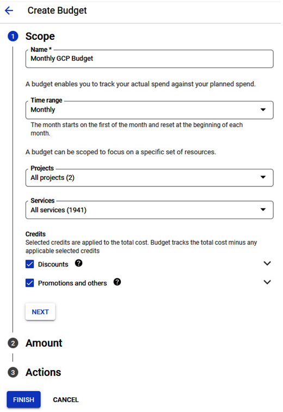This screenshot has height=412, width=283.
Task: Focus the budget Name input field
Action: (x=150, y=59)
